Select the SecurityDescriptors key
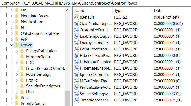Image resolution: width=191 pixels, height=106 pixels. pyautogui.click(x=43, y=86)
